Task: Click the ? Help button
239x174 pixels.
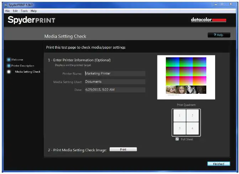Action: point(219,35)
